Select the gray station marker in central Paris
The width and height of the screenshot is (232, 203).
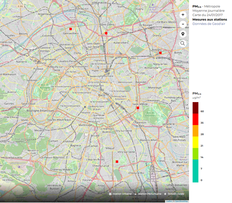click(x=103, y=90)
